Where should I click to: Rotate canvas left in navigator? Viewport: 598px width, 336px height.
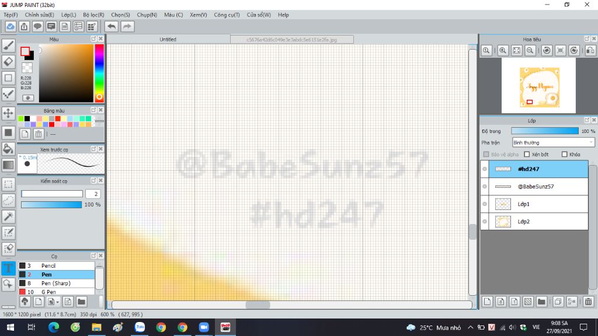tap(547, 50)
